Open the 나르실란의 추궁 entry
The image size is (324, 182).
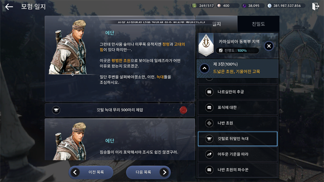click(x=237, y=92)
